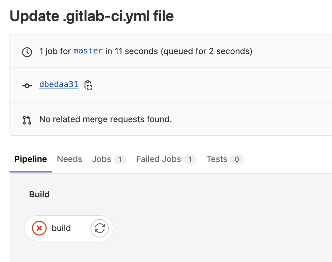
Task: Click the commit icon next to dbedaa31
Action: click(27, 85)
